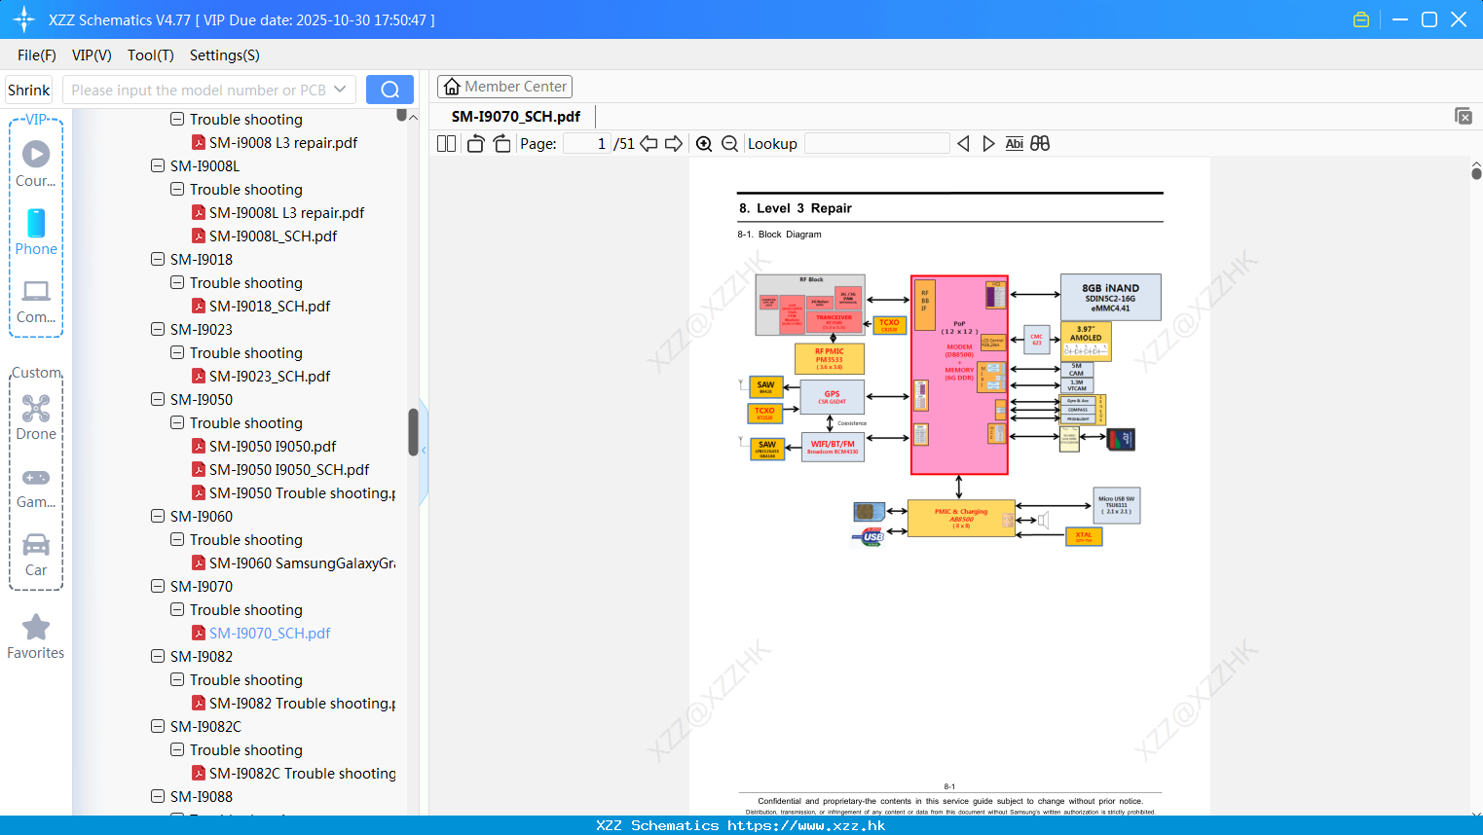This screenshot has width=1483, height=835.
Task: Collapse the SM-I9082 node
Action: (x=158, y=656)
